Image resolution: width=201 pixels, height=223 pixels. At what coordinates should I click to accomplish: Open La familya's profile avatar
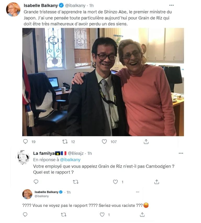[23, 157]
